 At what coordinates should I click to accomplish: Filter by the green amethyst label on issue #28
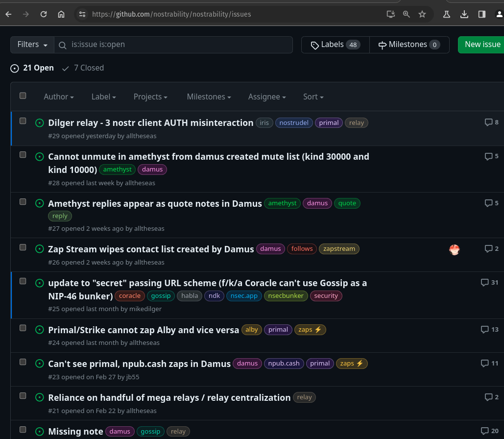click(118, 170)
